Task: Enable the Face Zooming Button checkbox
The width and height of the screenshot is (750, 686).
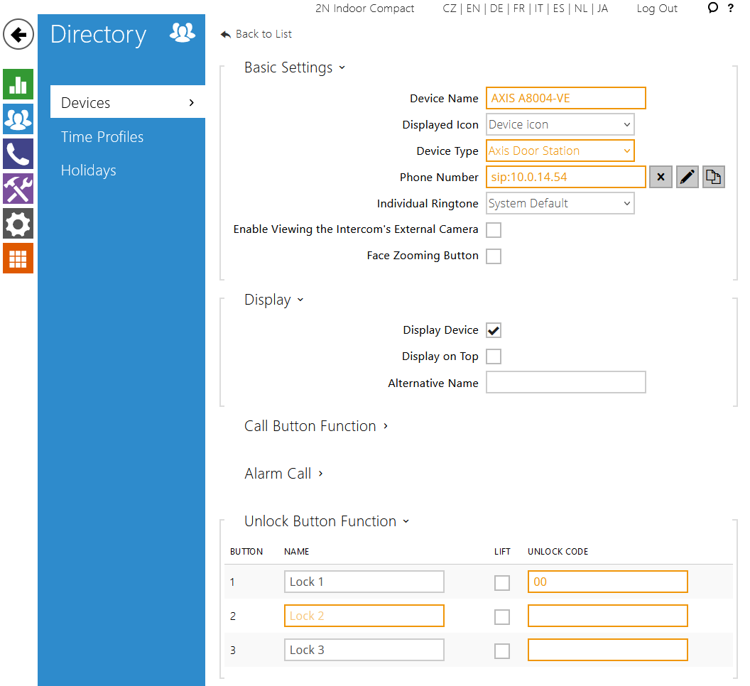Action: [494, 256]
